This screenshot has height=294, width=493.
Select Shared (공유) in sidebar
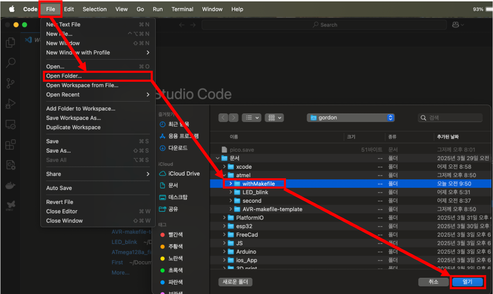pyautogui.click(x=169, y=209)
